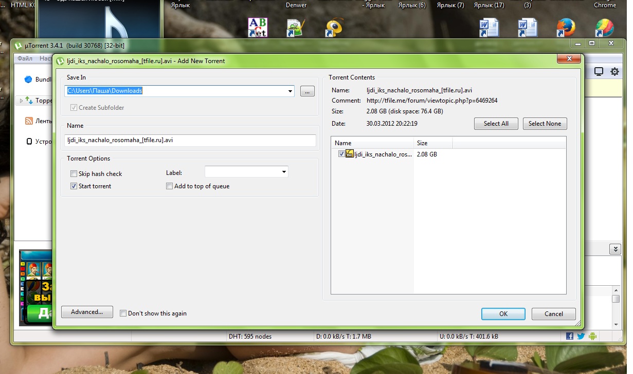The height and width of the screenshot is (374, 633).
Task: Click the Facebook icon in status bar
Action: [x=569, y=336]
